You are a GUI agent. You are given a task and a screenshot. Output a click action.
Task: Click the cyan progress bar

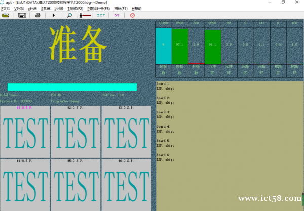tap(72, 87)
